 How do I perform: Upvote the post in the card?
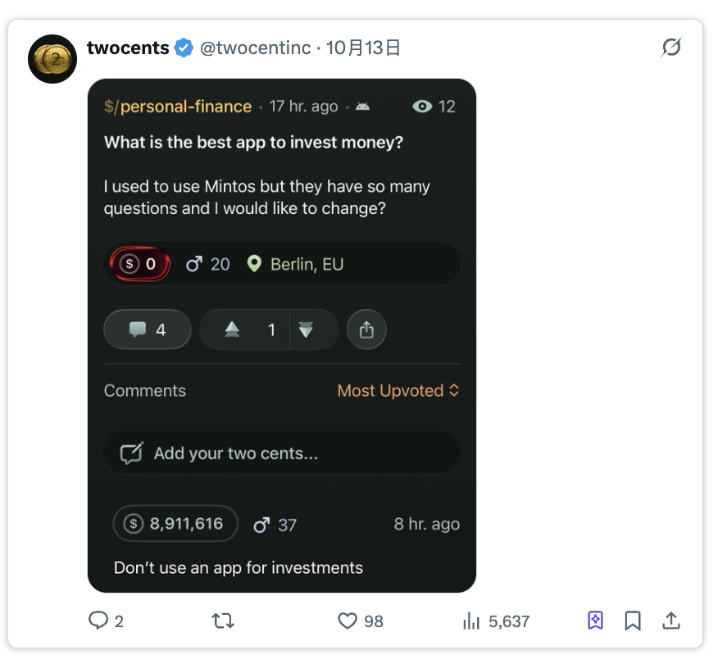[233, 330]
